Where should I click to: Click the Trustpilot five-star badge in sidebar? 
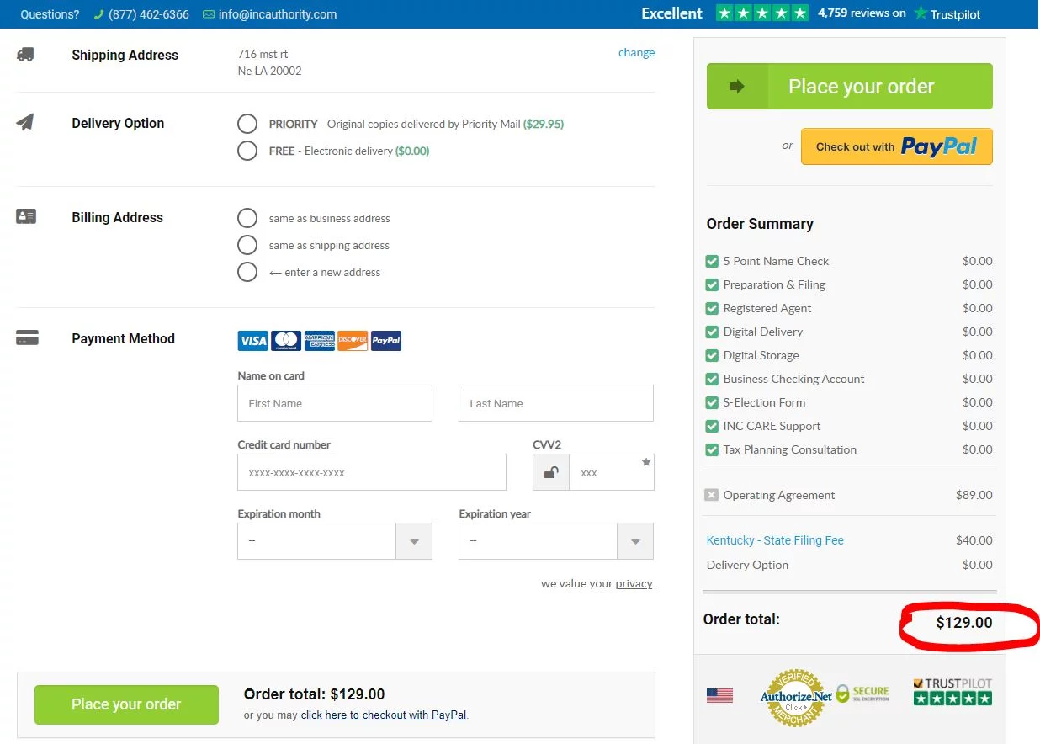click(x=952, y=692)
